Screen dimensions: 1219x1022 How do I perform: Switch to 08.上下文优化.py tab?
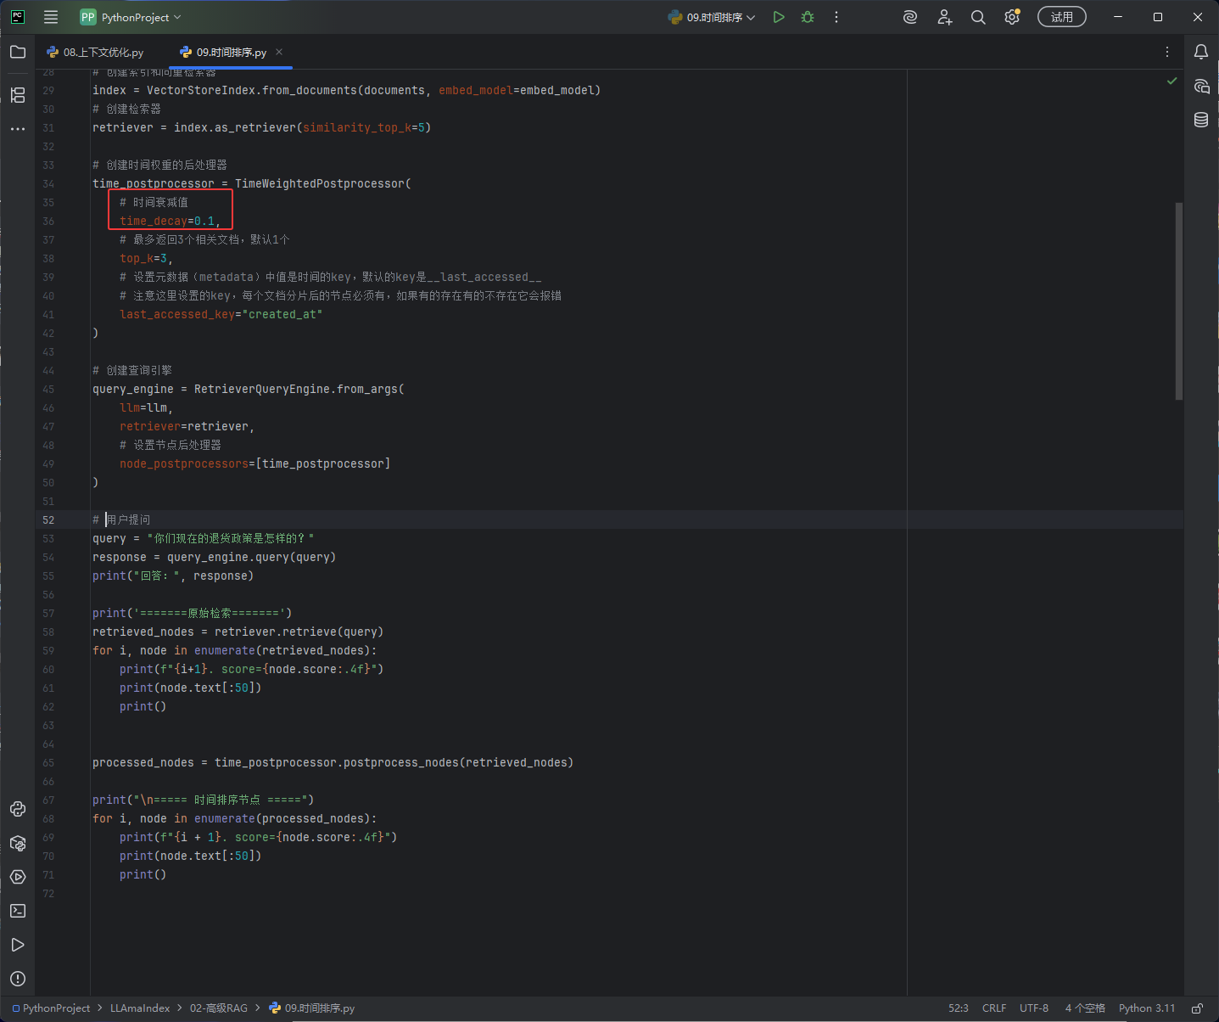pos(95,52)
